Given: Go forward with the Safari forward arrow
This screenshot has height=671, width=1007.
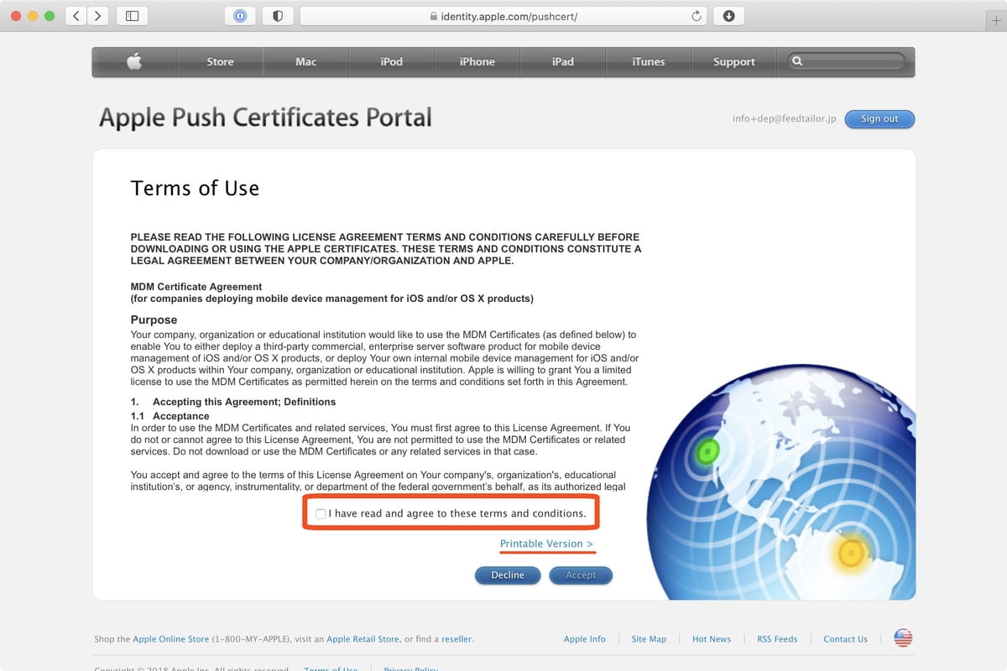Looking at the screenshot, I should click(x=98, y=16).
